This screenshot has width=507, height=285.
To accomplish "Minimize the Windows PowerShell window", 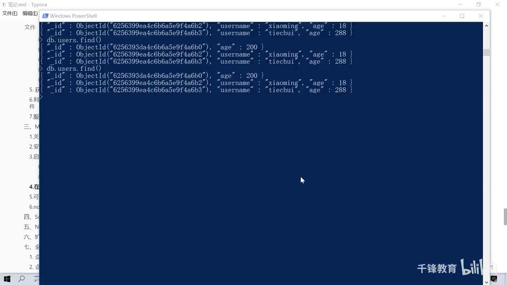I will (444, 16).
